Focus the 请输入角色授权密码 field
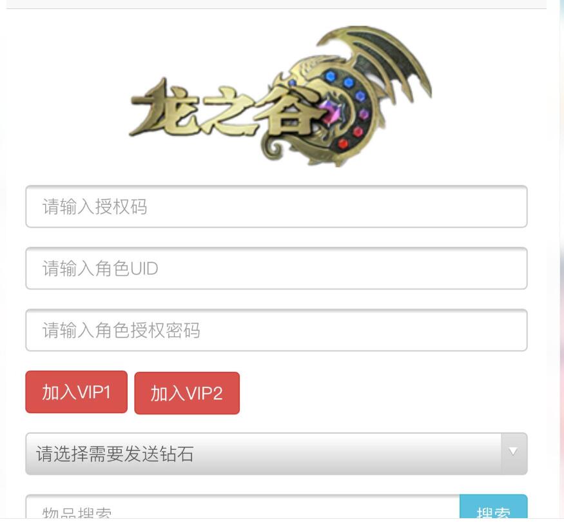564x522 pixels. [x=277, y=330]
